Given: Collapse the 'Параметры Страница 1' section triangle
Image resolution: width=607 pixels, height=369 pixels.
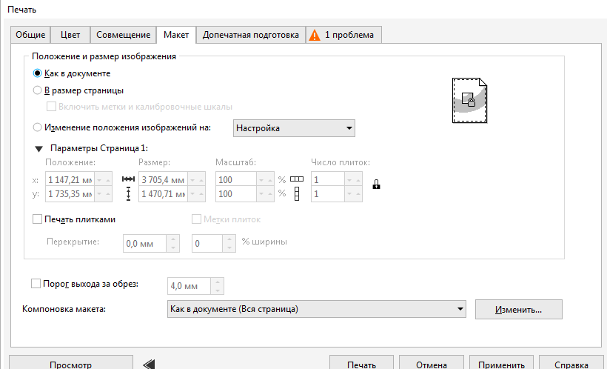Looking at the screenshot, I should 38,149.
